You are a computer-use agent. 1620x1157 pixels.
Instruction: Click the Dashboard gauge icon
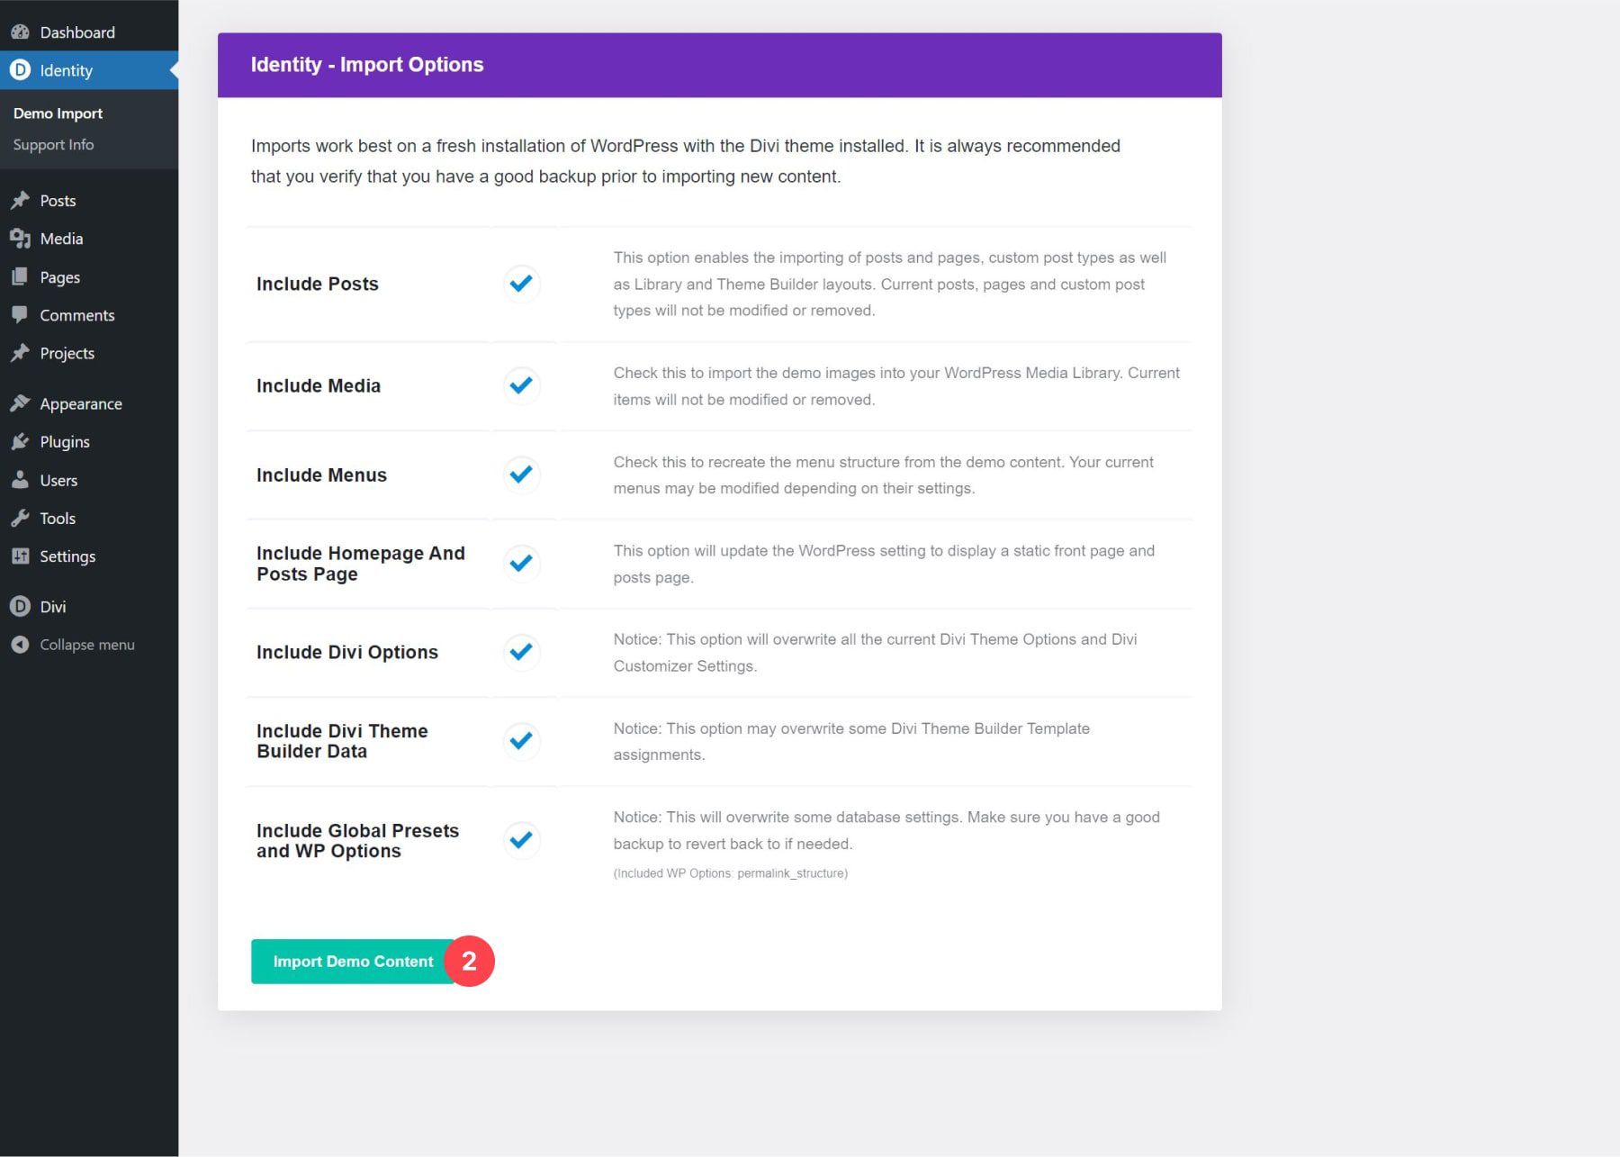click(x=20, y=32)
